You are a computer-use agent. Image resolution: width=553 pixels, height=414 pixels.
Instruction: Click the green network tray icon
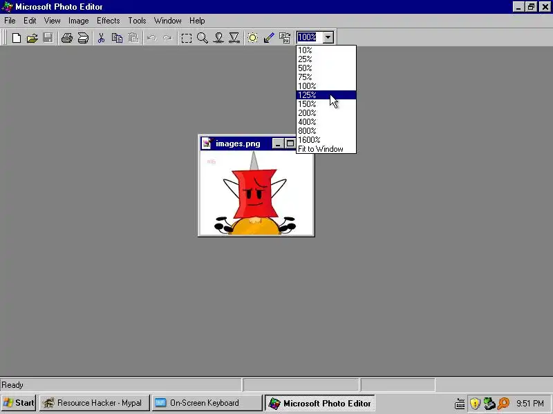click(x=489, y=404)
